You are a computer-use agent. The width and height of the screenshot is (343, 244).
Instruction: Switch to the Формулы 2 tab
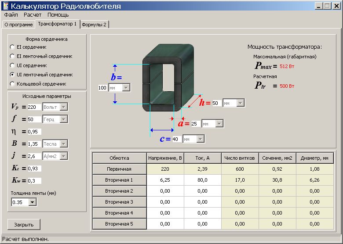[94, 25]
